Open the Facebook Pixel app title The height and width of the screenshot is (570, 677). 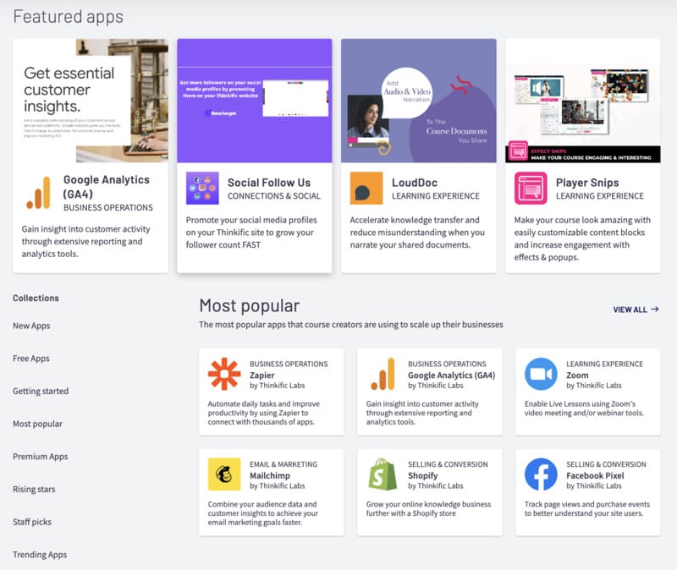[596, 475]
